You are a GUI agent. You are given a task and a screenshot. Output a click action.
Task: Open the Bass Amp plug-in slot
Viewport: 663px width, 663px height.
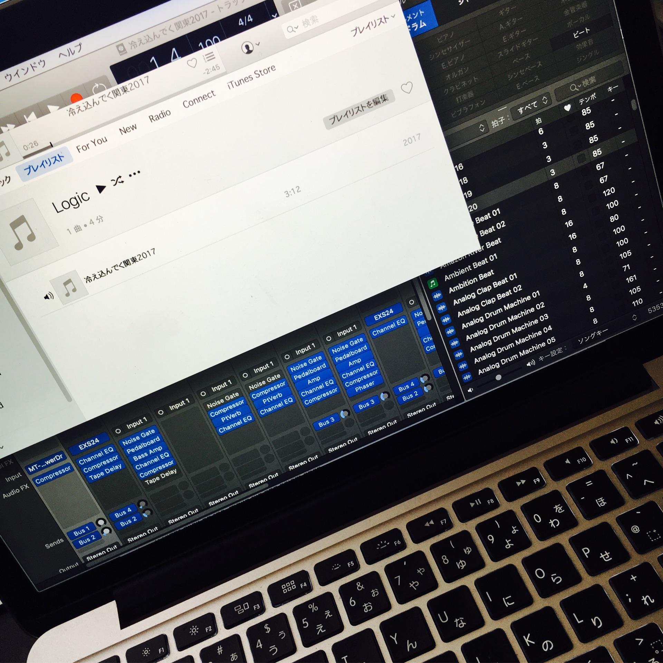click(x=148, y=453)
